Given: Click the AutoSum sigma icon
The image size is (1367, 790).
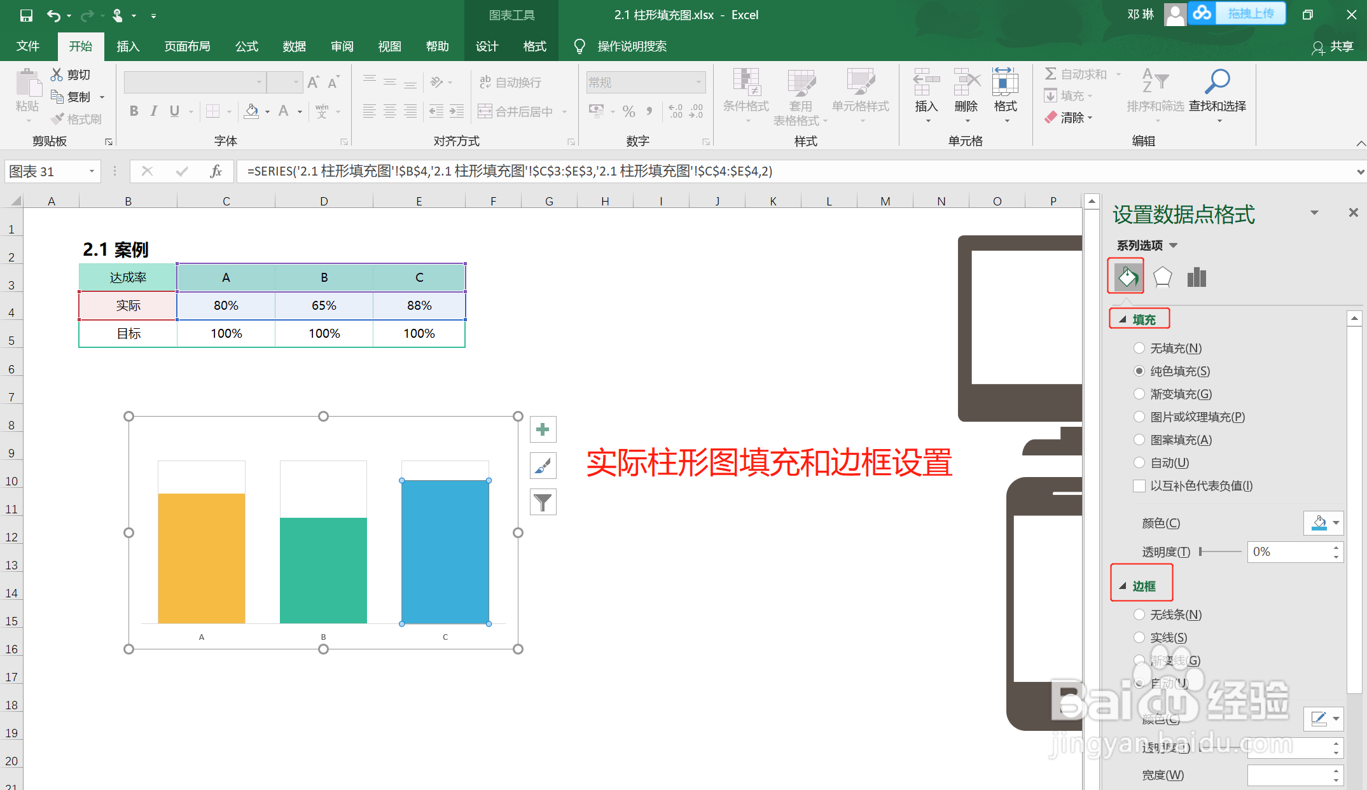Looking at the screenshot, I should [x=1051, y=74].
